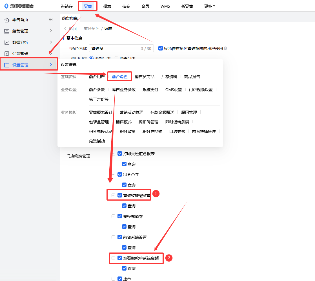This screenshot has width=315, height=281.
Task: Uncheck the 查看缴款单系统金额 checkbox
Action: (x=120, y=258)
